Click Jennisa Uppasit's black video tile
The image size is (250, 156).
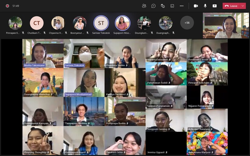(166, 140)
